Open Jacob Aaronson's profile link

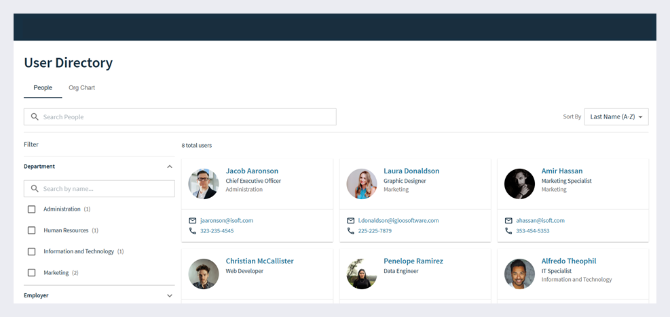(252, 171)
